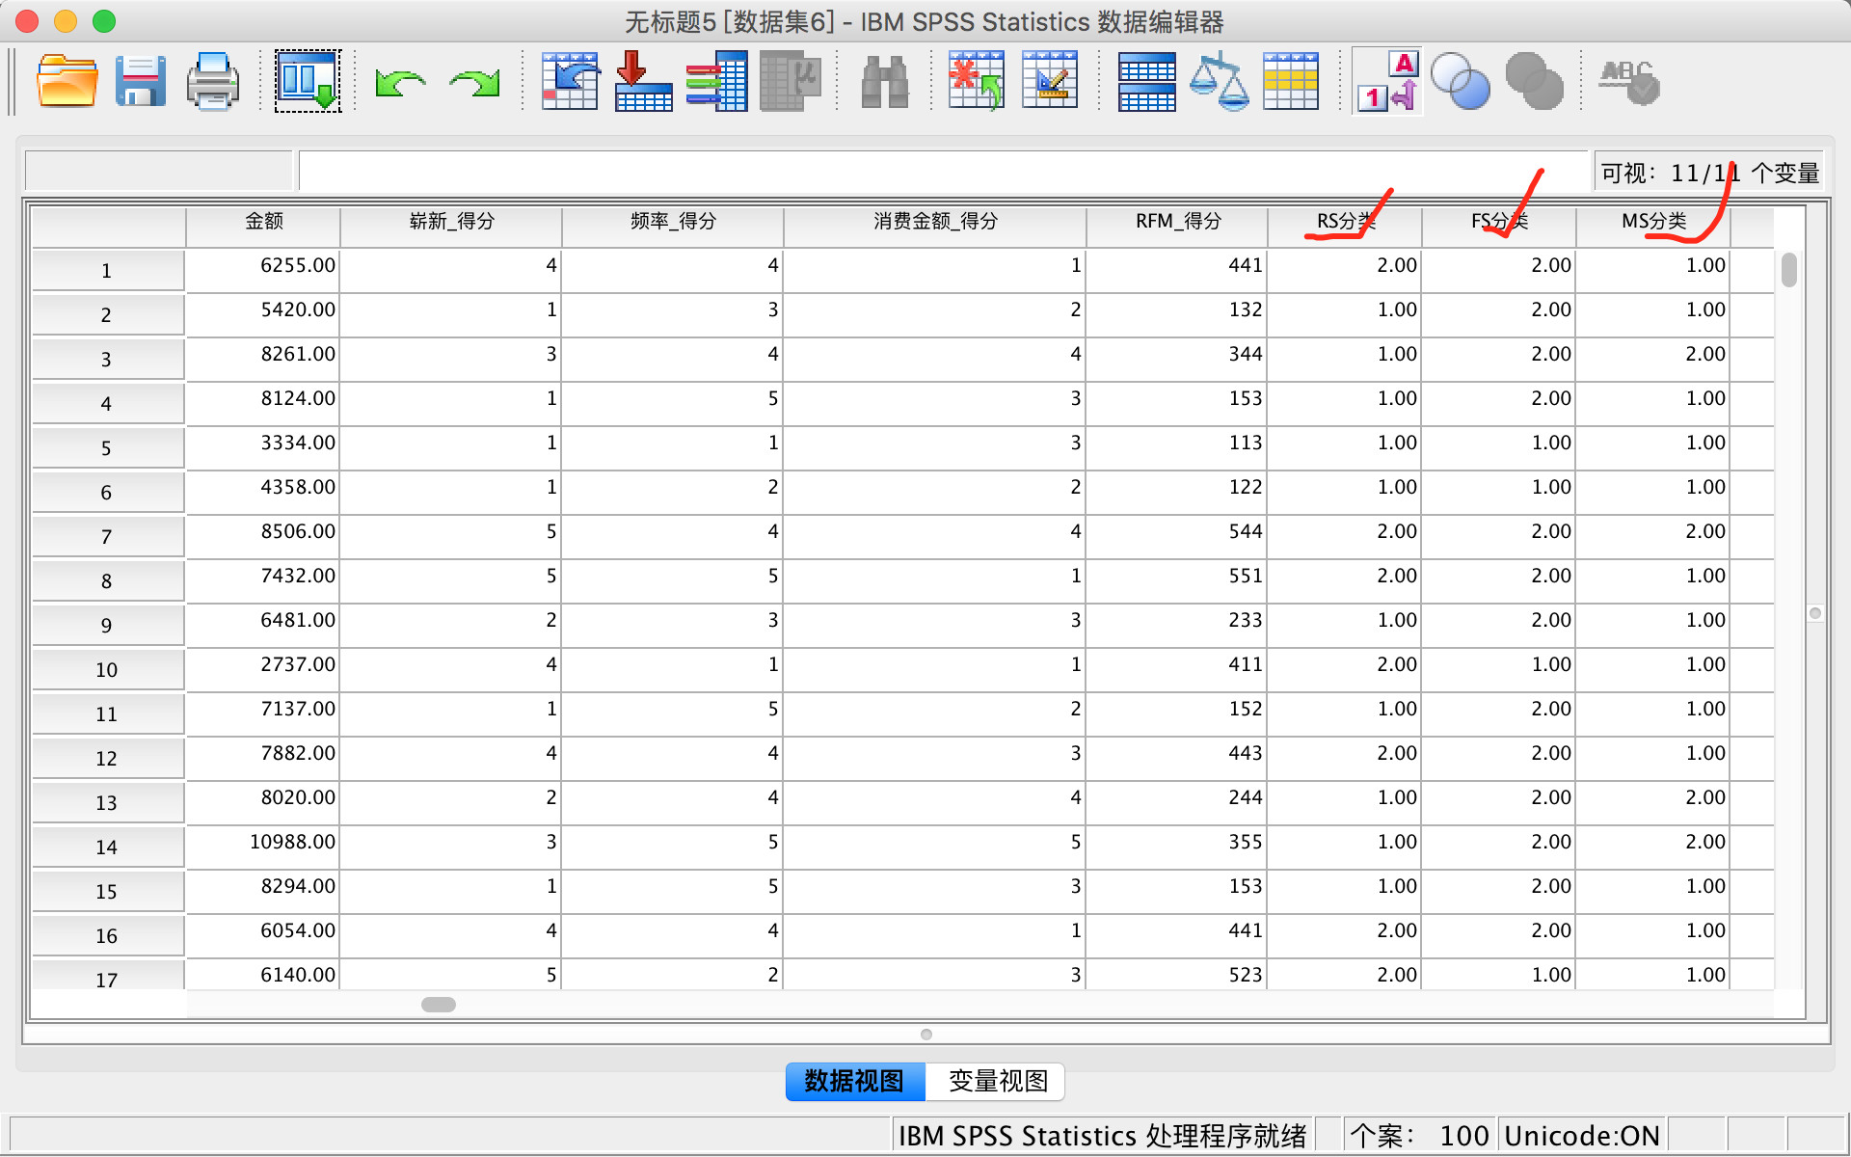Click the cell value editor field
The width and height of the screenshot is (1851, 1157).
tap(941, 171)
